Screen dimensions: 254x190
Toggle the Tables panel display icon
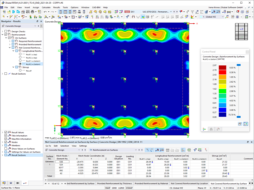(65, 12)
